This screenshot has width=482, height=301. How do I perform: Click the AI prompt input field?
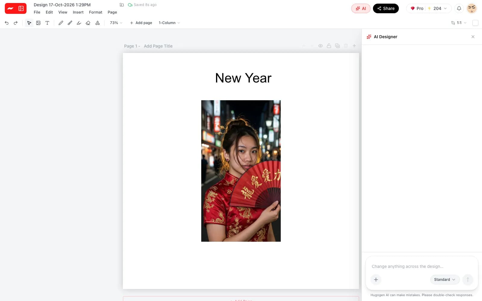(x=422, y=266)
